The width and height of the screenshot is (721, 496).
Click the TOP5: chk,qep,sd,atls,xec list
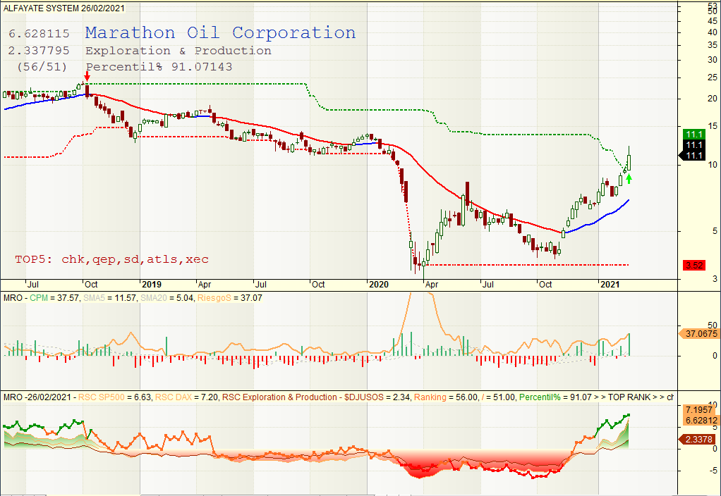[111, 259]
